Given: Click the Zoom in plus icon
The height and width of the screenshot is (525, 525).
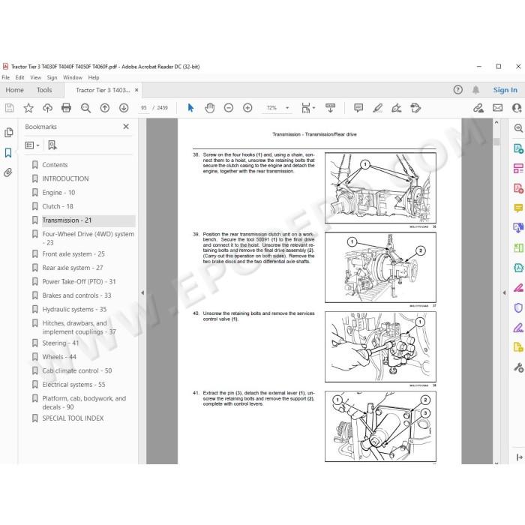Looking at the screenshot, I should click(247, 108).
